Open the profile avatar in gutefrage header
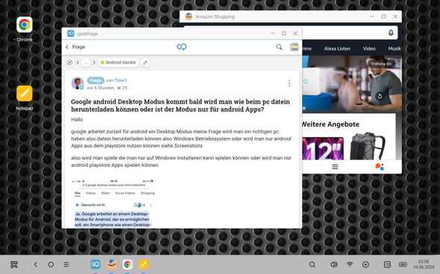440x274 pixels. pyautogui.click(x=294, y=47)
